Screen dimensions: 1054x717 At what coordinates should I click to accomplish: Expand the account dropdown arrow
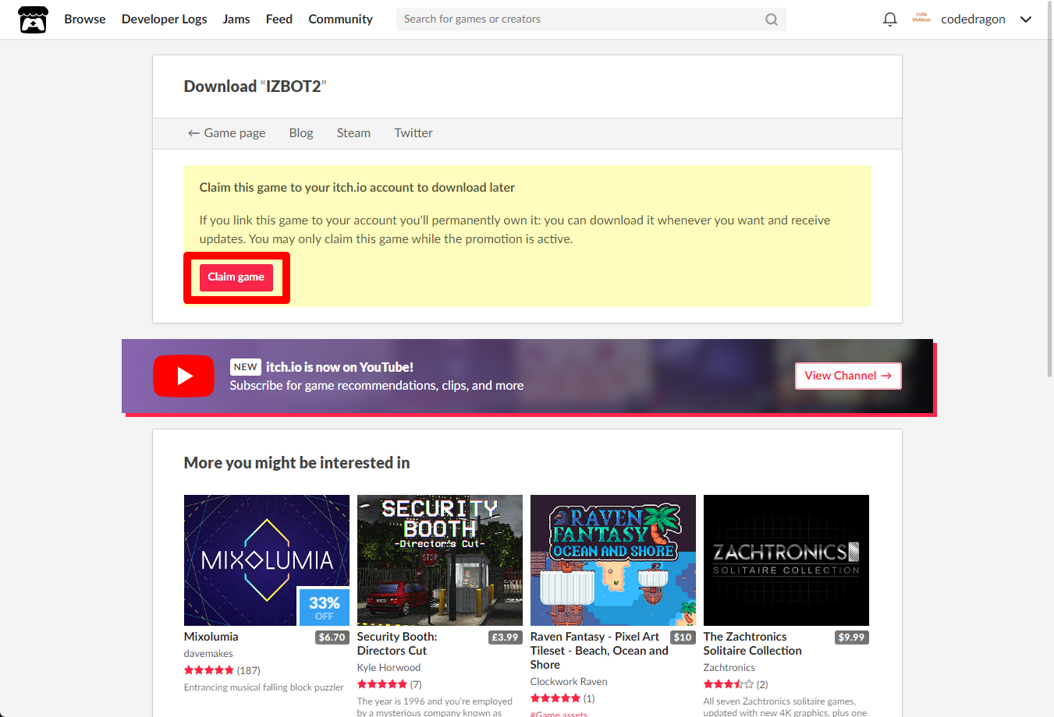point(1026,19)
